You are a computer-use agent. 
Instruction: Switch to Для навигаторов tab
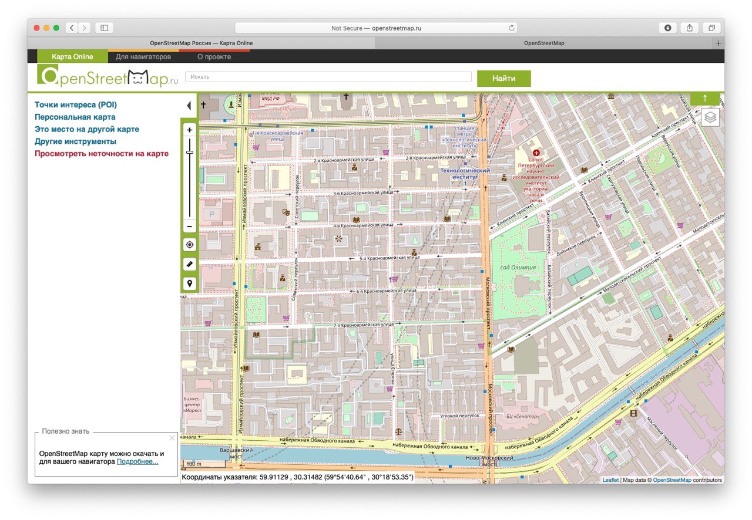(x=143, y=57)
